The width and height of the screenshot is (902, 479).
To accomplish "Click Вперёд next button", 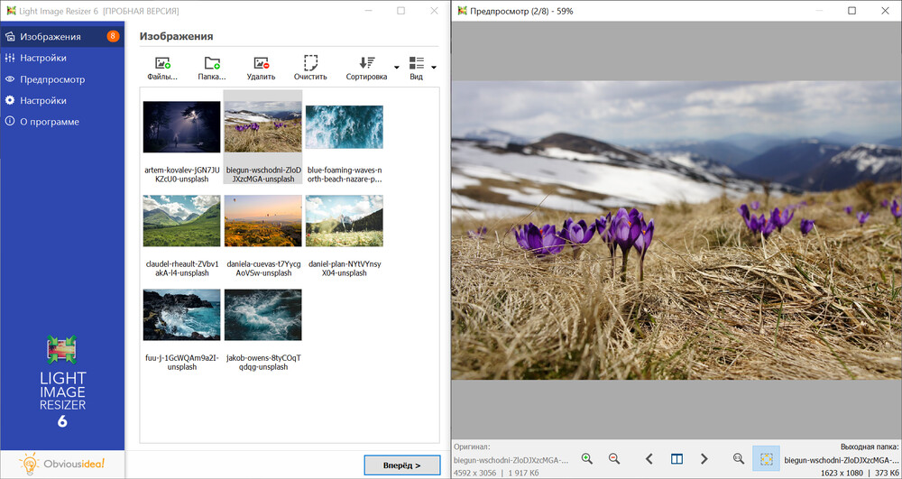I will tap(402, 465).
